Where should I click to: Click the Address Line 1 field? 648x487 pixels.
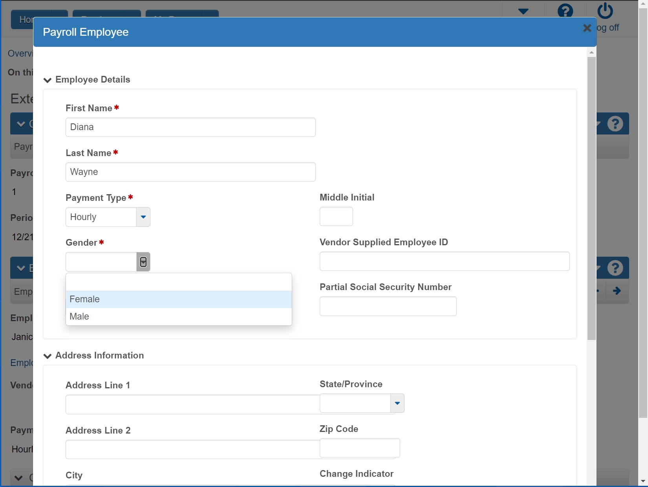192,404
